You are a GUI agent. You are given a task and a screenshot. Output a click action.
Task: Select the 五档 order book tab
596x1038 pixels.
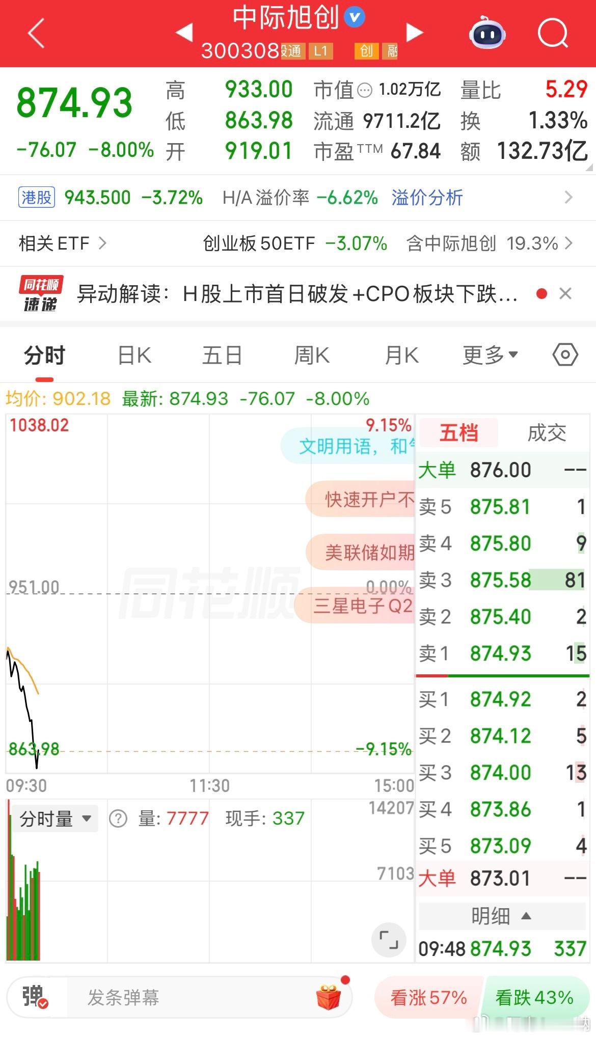(458, 433)
